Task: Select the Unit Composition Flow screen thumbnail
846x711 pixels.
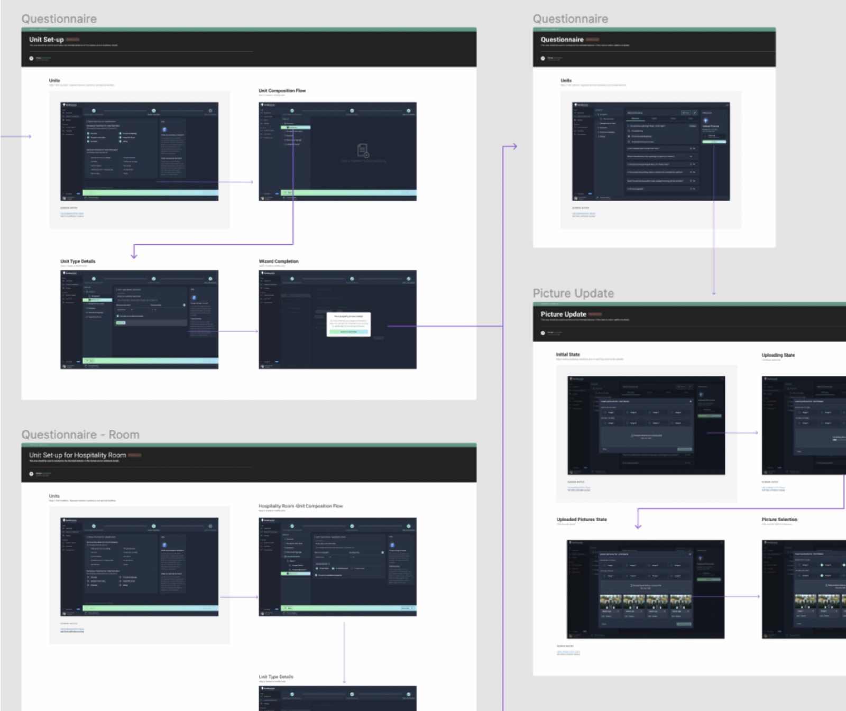Action: 337,152
